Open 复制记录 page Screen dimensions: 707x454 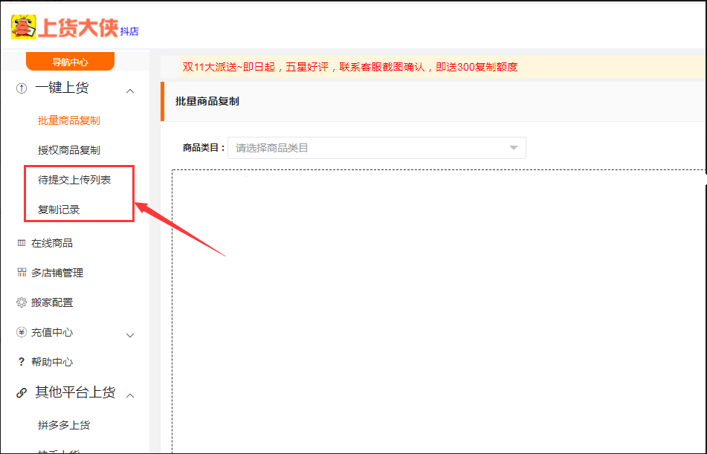59,210
